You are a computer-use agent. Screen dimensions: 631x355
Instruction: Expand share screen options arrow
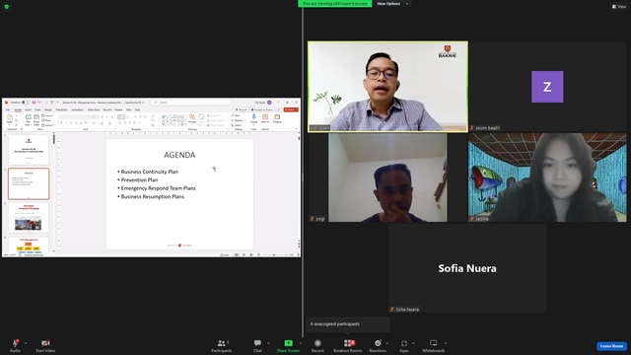point(301,343)
